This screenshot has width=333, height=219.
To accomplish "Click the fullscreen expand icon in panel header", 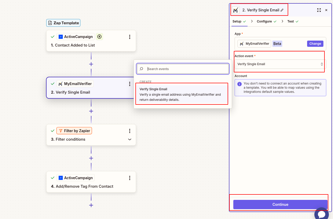I will tap(319, 10).
